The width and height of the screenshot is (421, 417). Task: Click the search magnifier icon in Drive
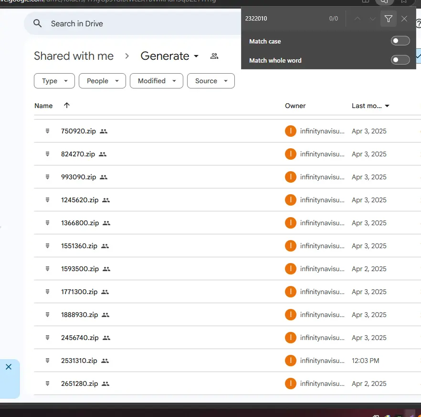pyautogui.click(x=38, y=23)
